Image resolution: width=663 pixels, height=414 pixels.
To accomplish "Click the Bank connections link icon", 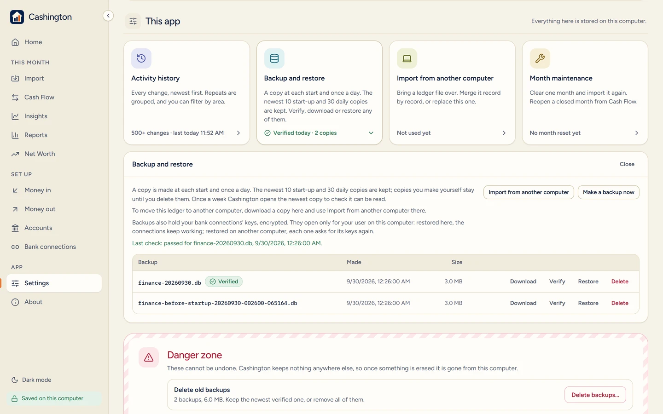I will pos(15,247).
